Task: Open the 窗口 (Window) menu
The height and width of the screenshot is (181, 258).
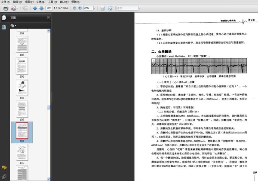Action: point(64,2)
